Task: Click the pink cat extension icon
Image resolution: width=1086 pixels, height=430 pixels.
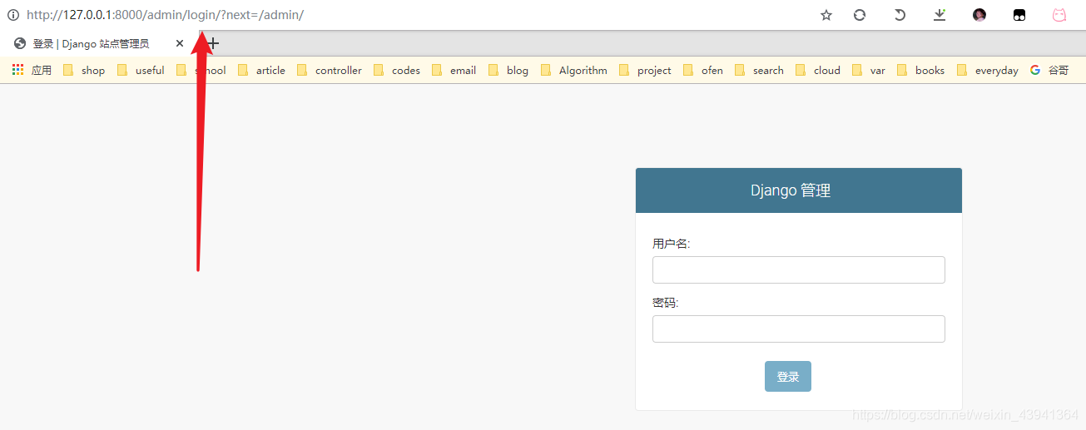Action: (1059, 15)
